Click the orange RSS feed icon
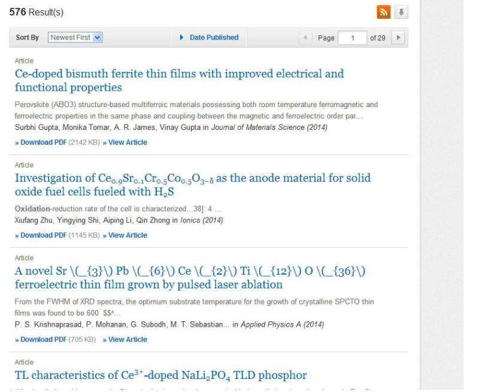Viewport: 479px width, 392px height. [x=384, y=12]
